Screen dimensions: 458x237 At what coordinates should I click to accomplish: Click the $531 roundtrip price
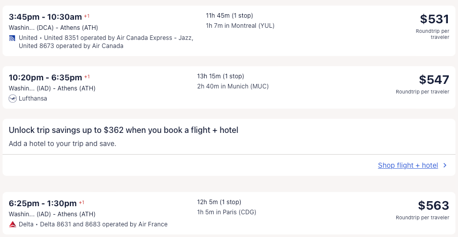434,20
